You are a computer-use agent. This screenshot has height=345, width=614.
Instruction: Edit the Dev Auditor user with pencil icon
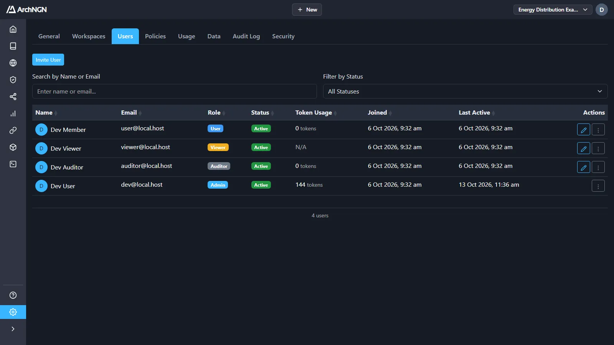584,167
